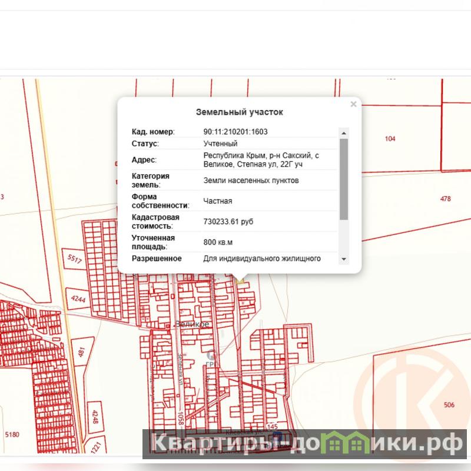Close the Земельный участок popup
The image size is (471, 471).
(353, 104)
